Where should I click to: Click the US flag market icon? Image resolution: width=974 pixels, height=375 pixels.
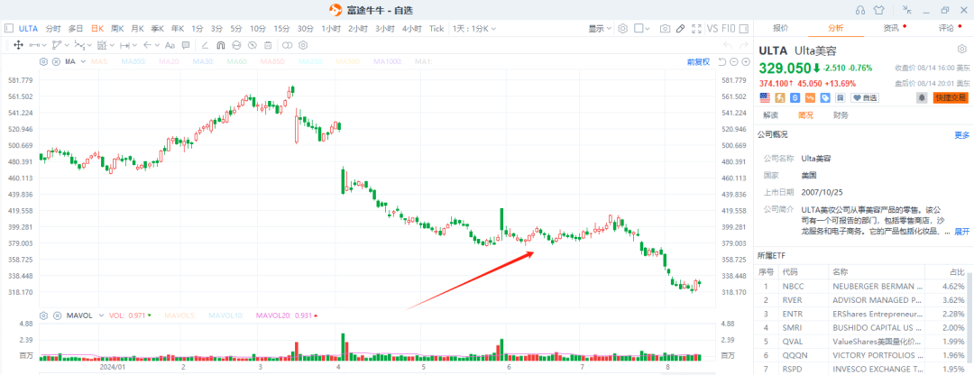tap(766, 97)
